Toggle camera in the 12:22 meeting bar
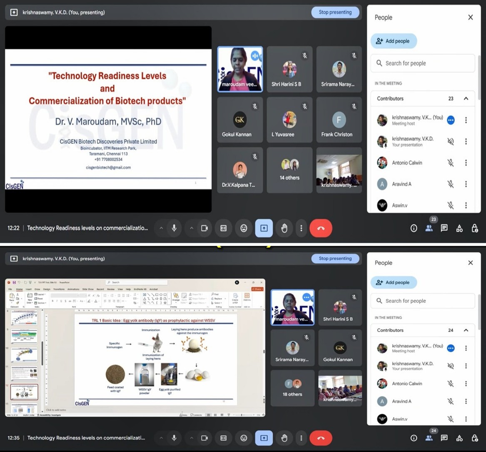 click(204, 228)
